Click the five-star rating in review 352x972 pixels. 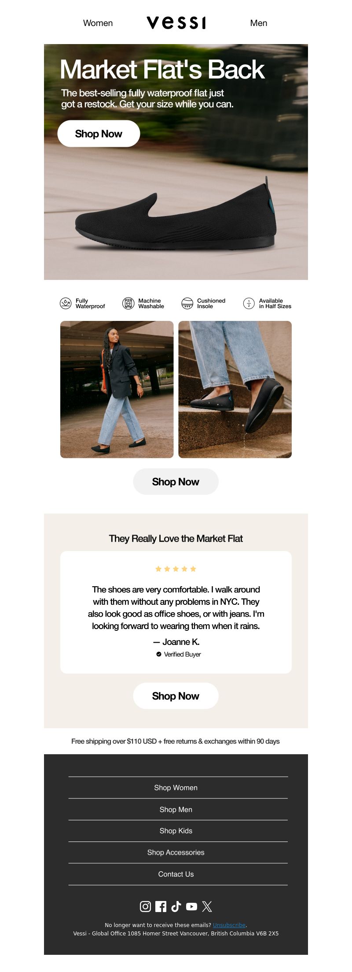[176, 569]
